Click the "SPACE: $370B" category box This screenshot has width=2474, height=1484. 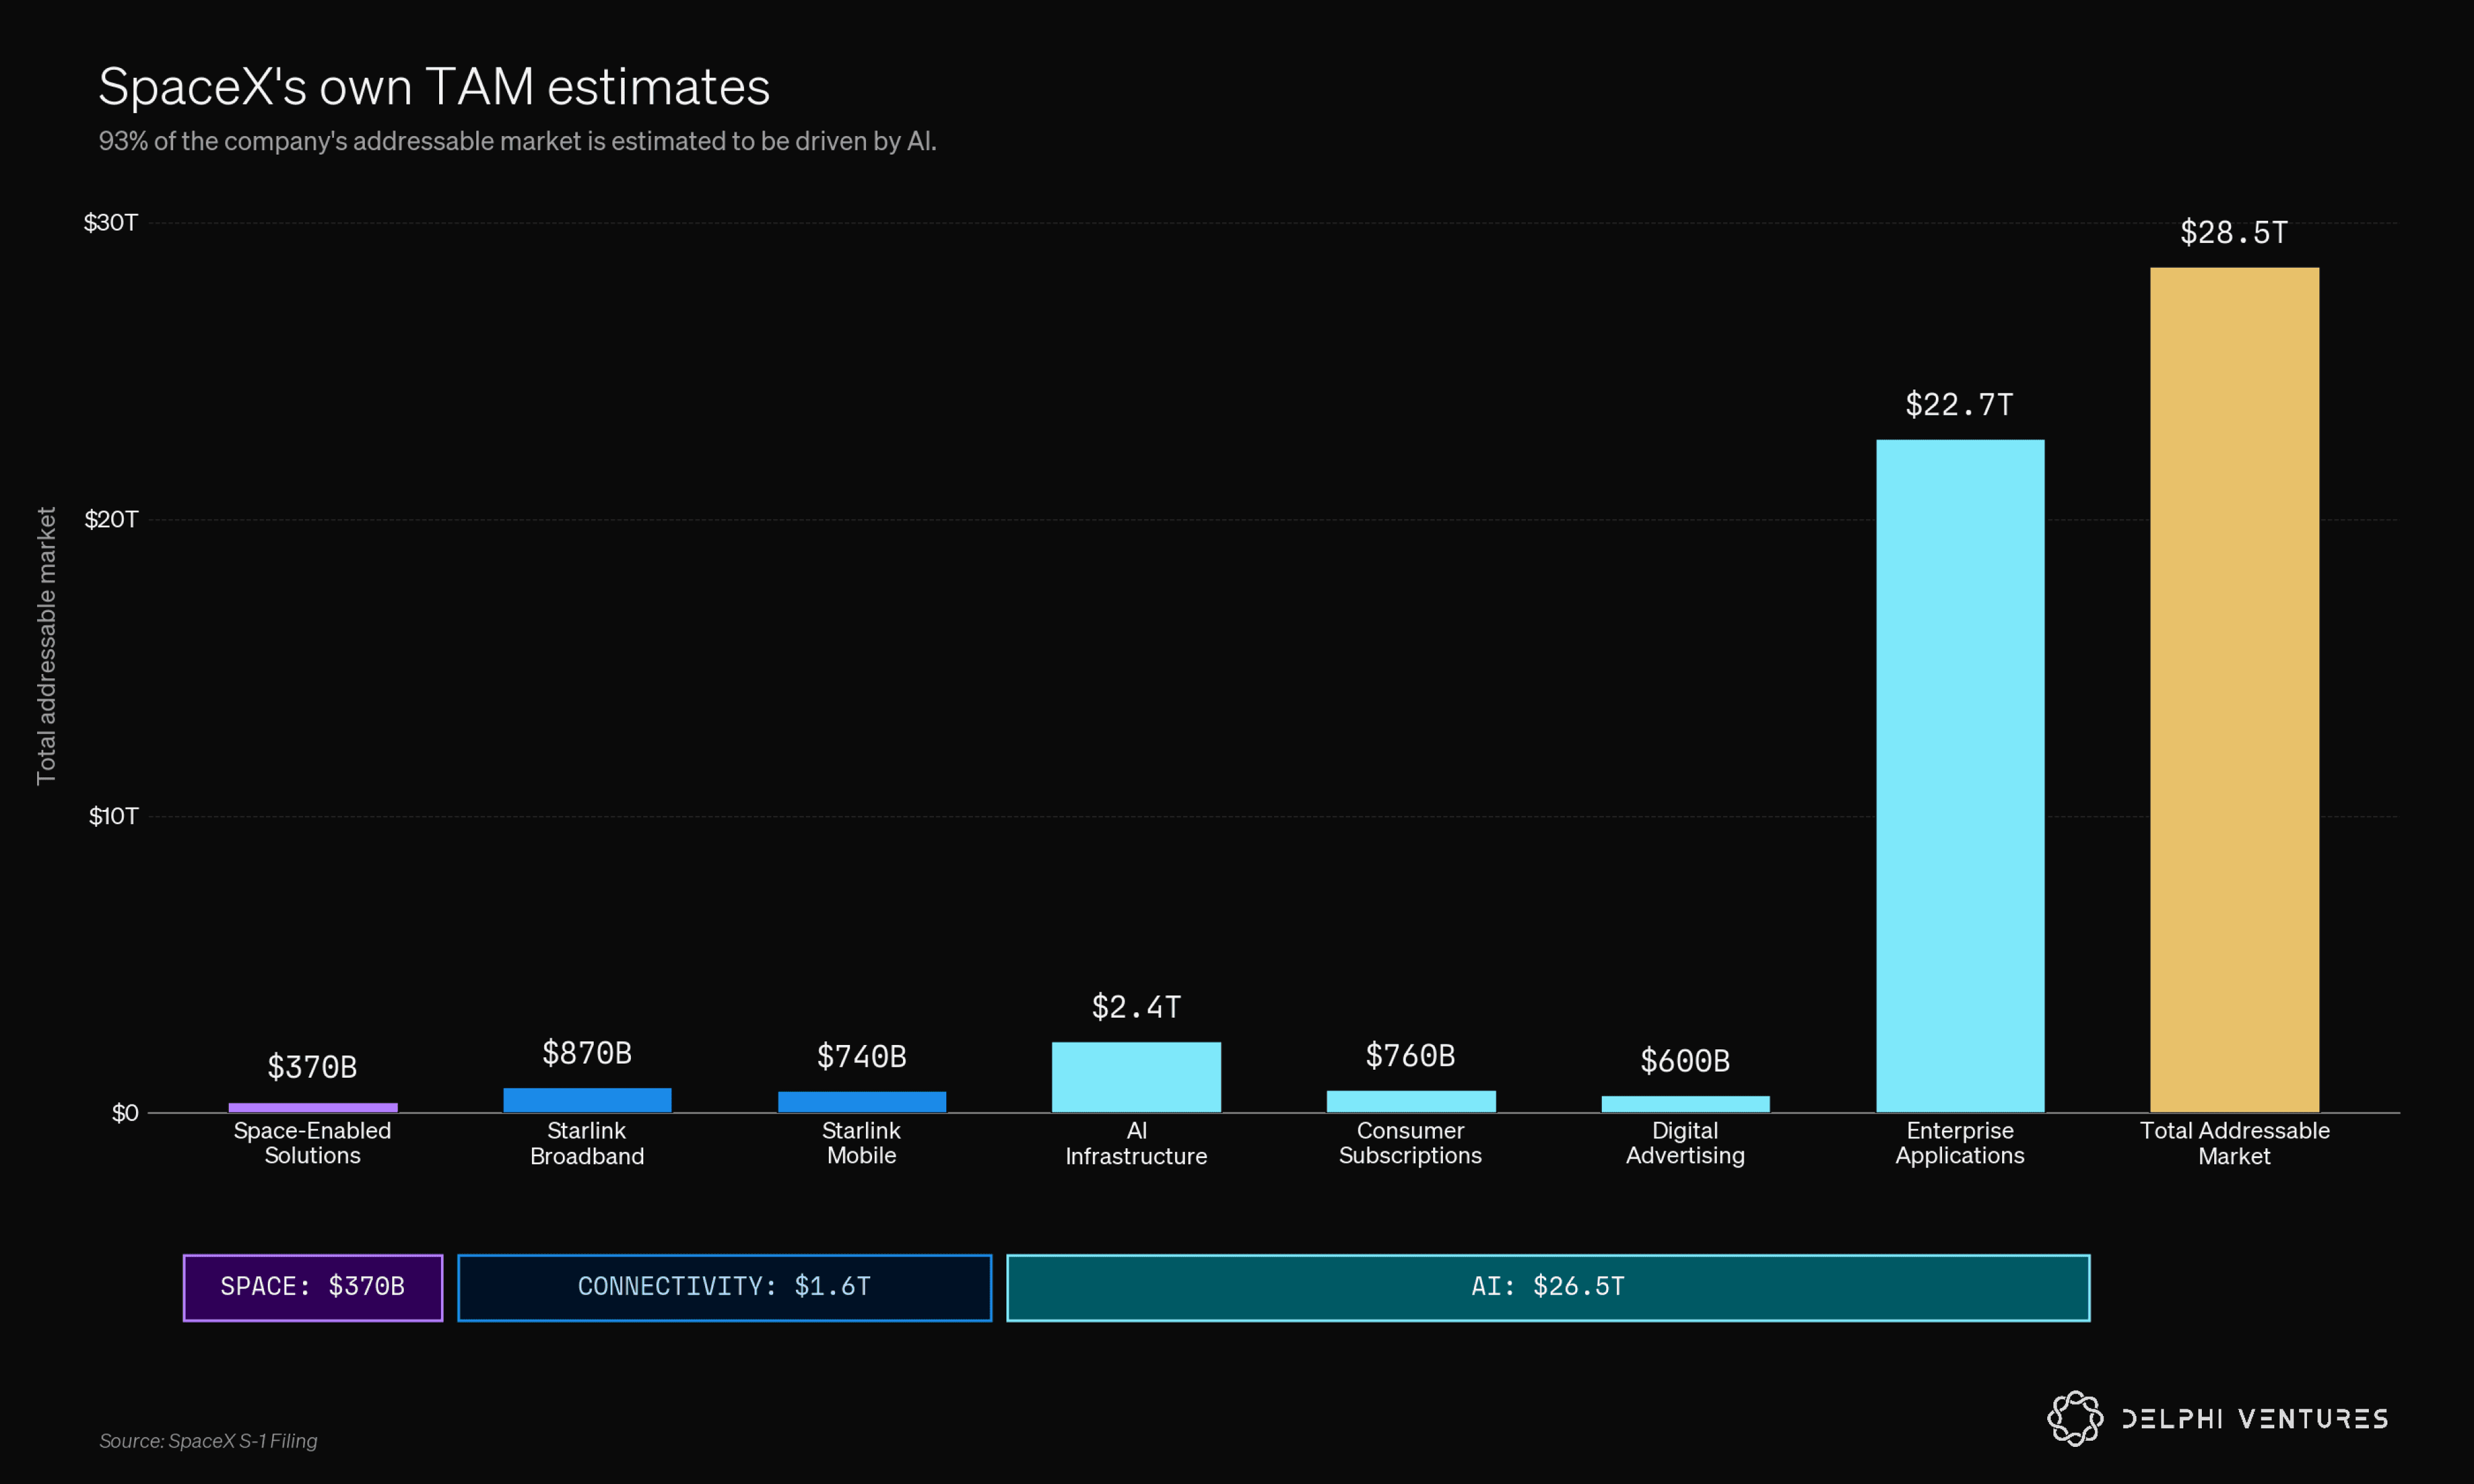(x=313, y=1288)
